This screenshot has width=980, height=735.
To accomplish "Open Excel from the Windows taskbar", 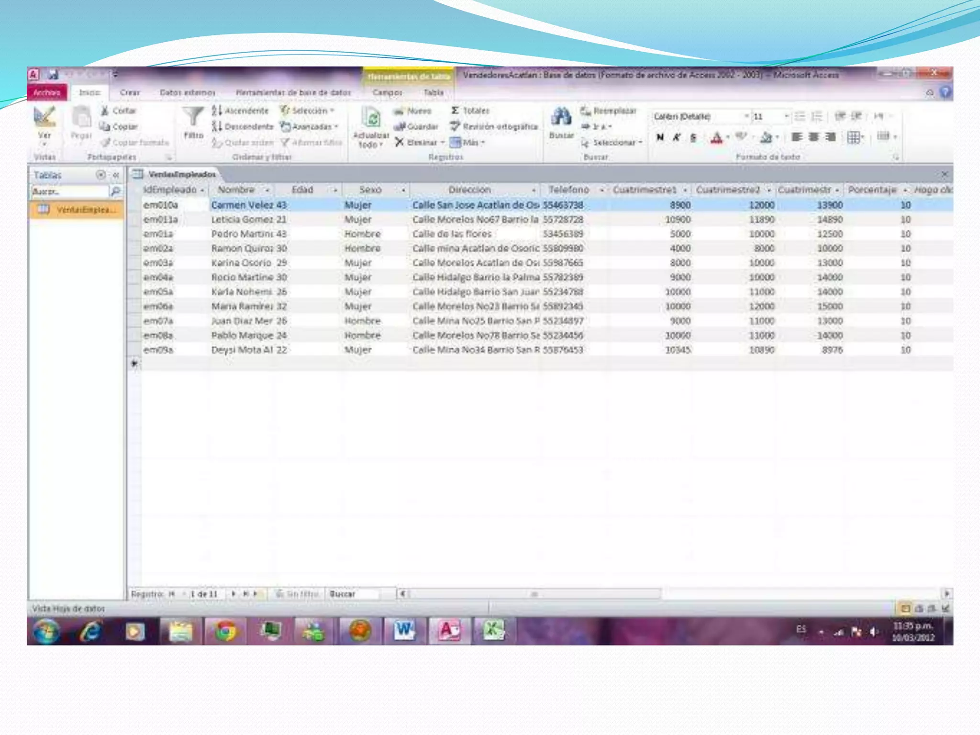I will (x=493, y=631).
